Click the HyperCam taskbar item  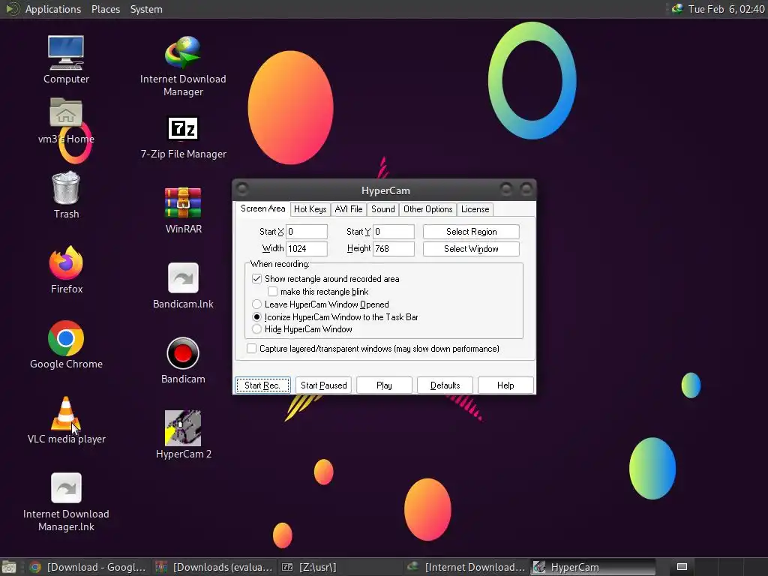592,567
